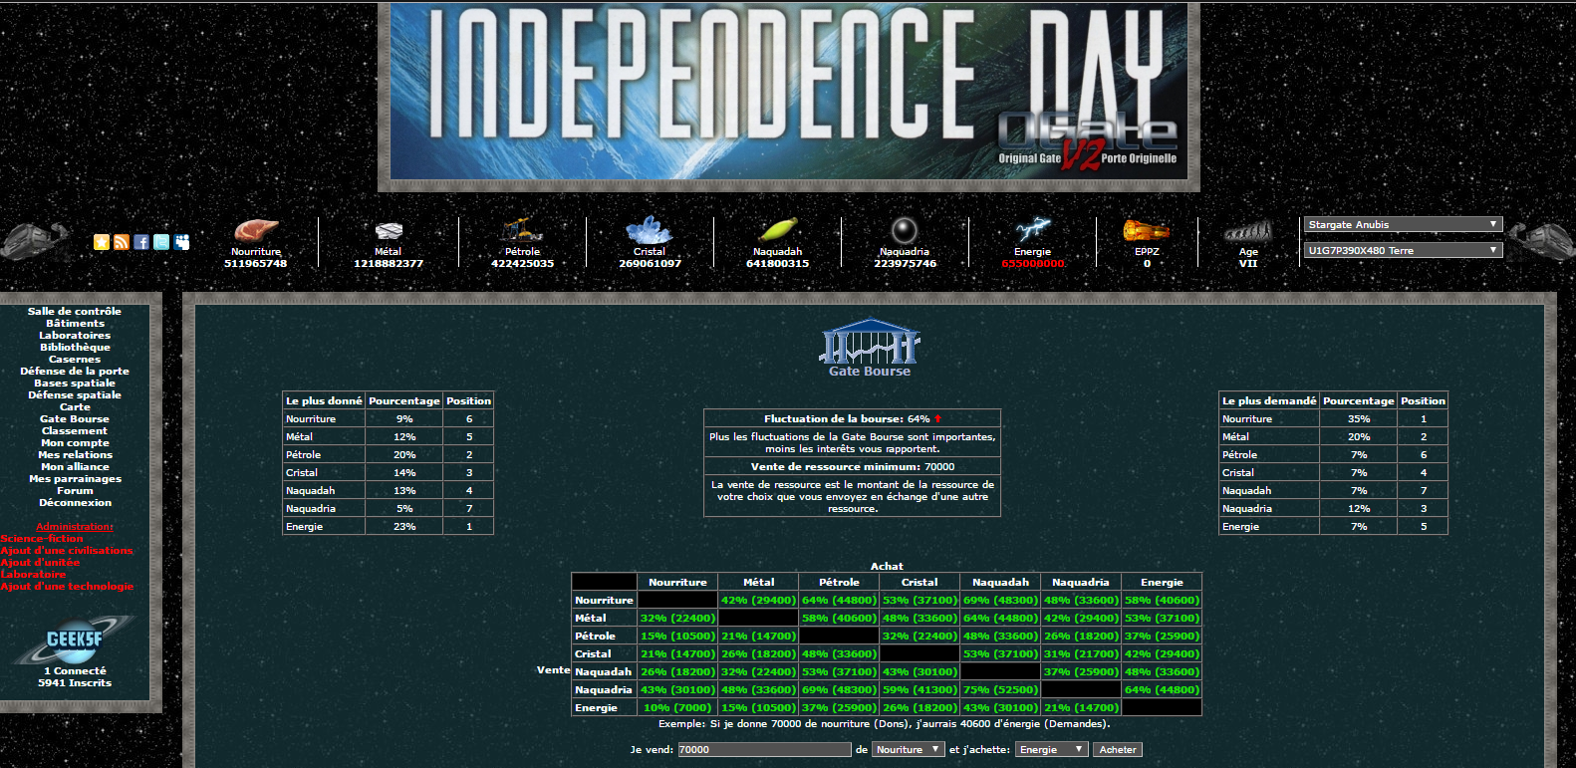Click Fluctuation de la bourse: 64% text
Viewport: 1576px width, 768px height.
847,418
